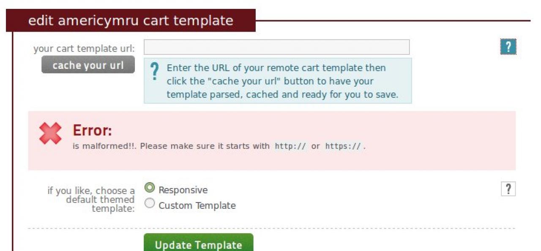541x251 pixels.
Task: Click the "is malformed!!" error message text
Action: coord(105,146)
